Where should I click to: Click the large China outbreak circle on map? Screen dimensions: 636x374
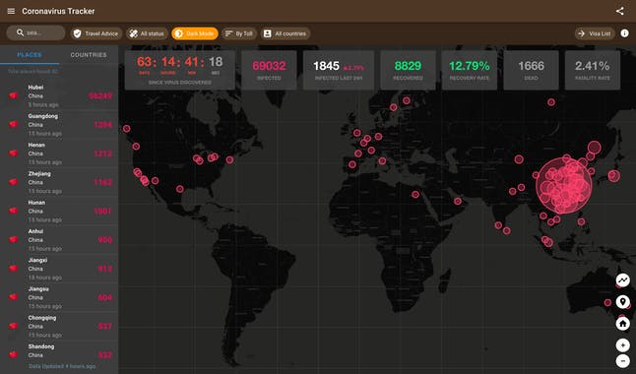click(x=564, y=186)
